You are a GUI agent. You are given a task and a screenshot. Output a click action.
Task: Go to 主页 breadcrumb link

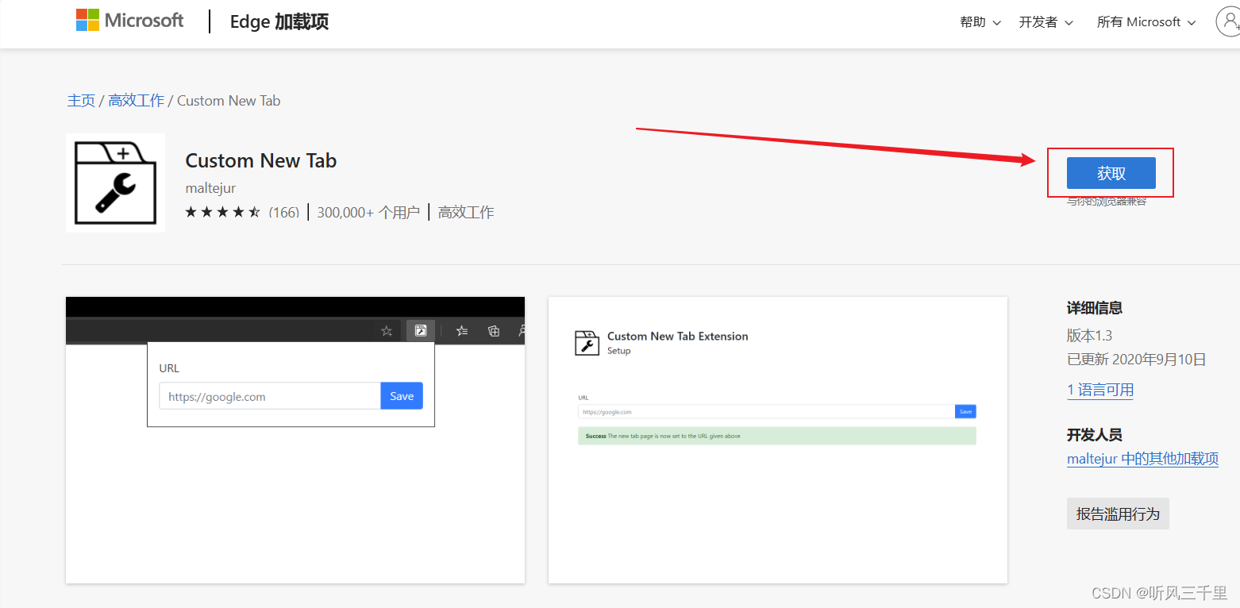pos(81,101)
